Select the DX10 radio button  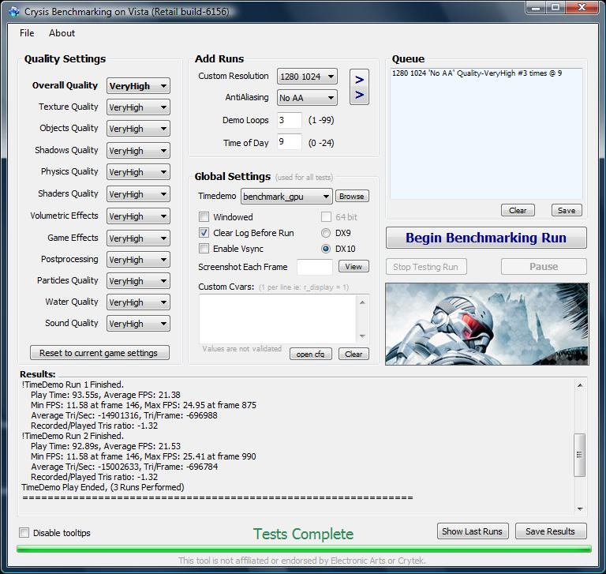click(x=326, y=249)
